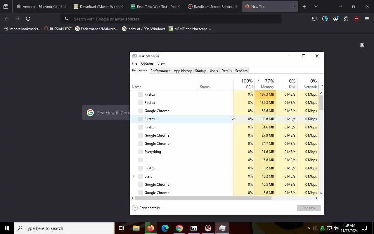
Task: Select Google Chrome process using 53.6 MB
Action: click(224, 111)
